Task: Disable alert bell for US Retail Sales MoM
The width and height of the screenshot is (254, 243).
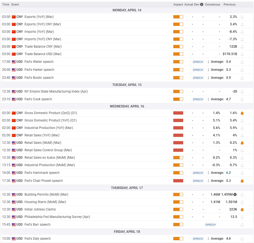Action: (x=242, y=143)
